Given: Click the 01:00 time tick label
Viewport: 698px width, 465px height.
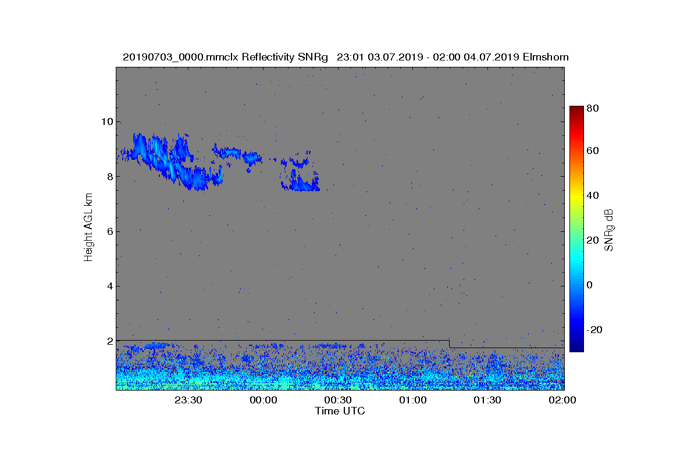Looking at the screenshot, I should point(412,400).
